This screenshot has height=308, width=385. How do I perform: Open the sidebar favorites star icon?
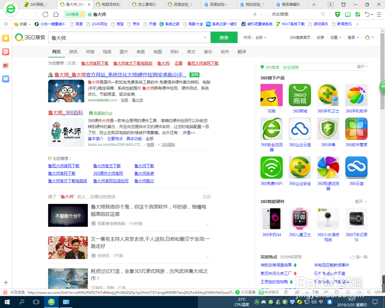(x=6, y=38)
